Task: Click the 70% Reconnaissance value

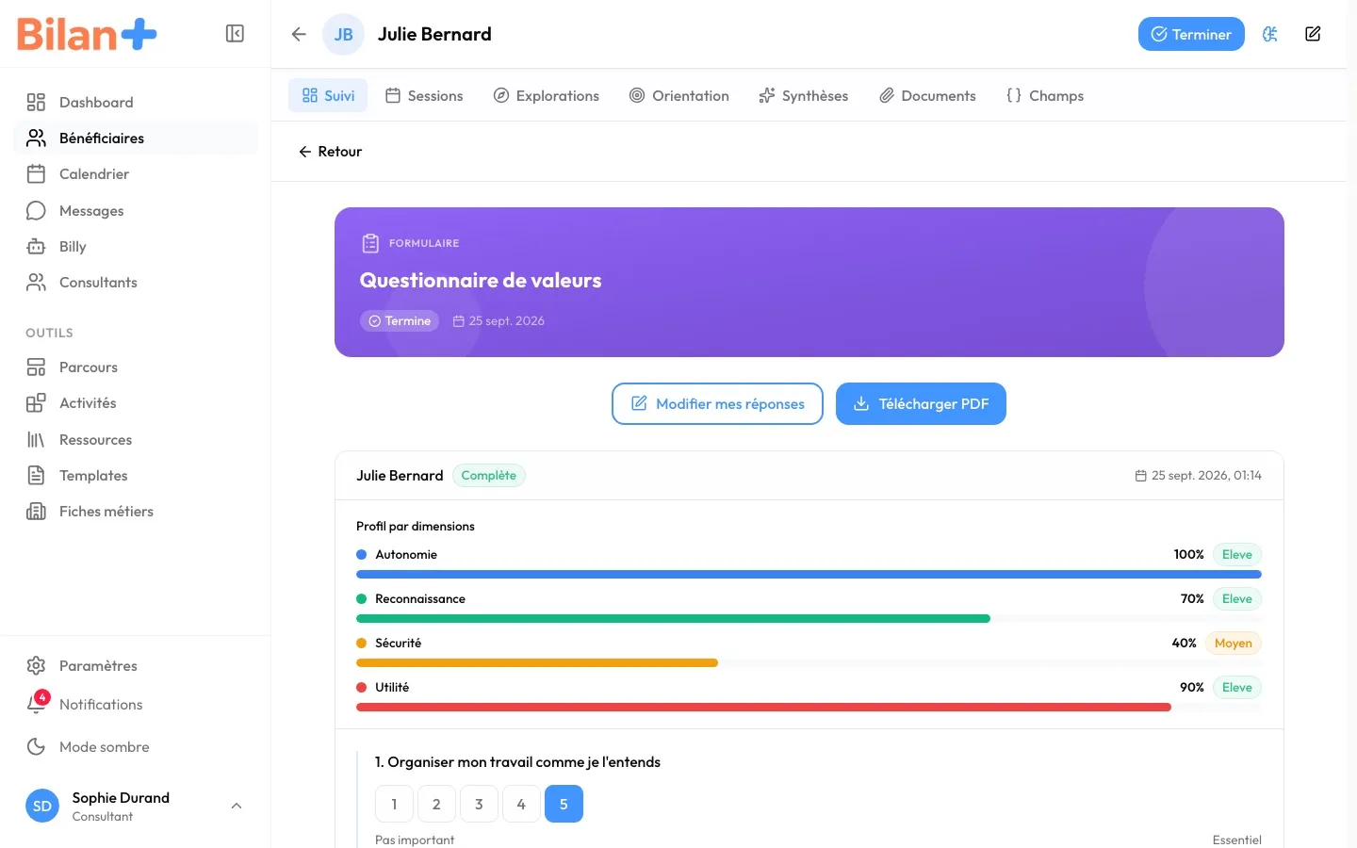Action: [1192, 599]
